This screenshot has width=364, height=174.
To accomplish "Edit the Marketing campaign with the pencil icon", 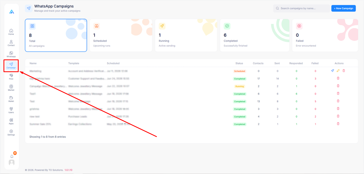I will coord(338,71).
